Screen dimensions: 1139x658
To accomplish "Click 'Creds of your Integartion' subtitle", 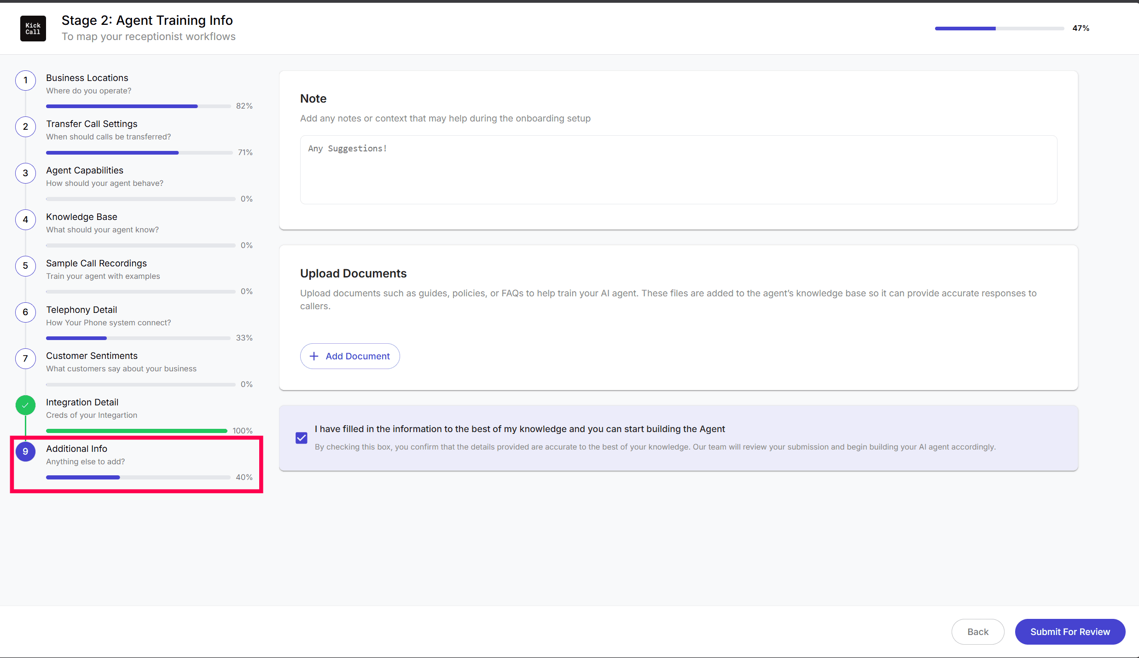I will [x=92, y=415].
